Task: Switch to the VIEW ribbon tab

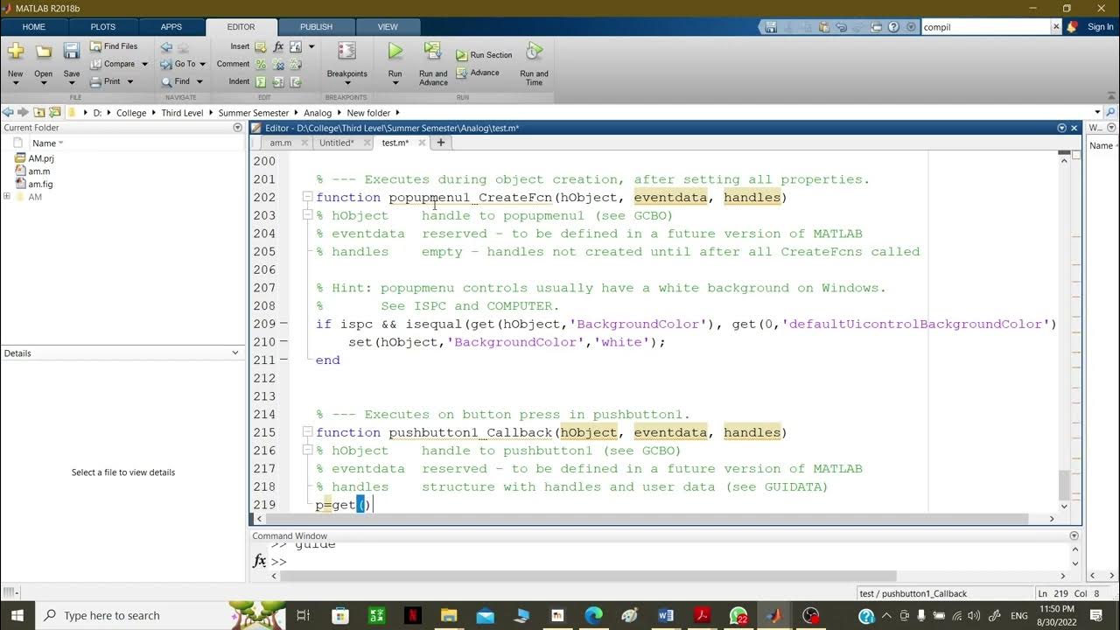Action: [388, 27]
